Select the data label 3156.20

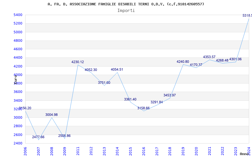[x=25, y=108]
